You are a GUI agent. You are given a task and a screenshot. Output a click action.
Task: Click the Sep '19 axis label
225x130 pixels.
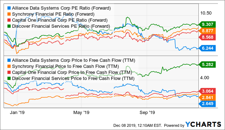(x=147, y=113)
